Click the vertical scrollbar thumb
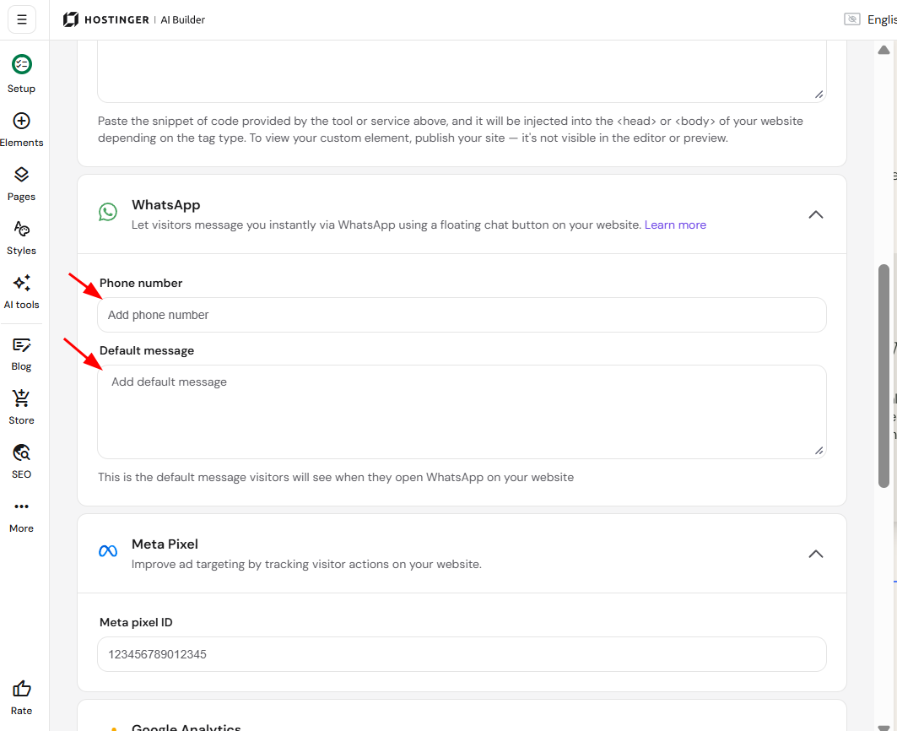 click(883, 376)
